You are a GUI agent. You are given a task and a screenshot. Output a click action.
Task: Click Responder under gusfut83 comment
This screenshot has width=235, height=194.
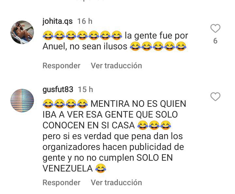[61, 183]
